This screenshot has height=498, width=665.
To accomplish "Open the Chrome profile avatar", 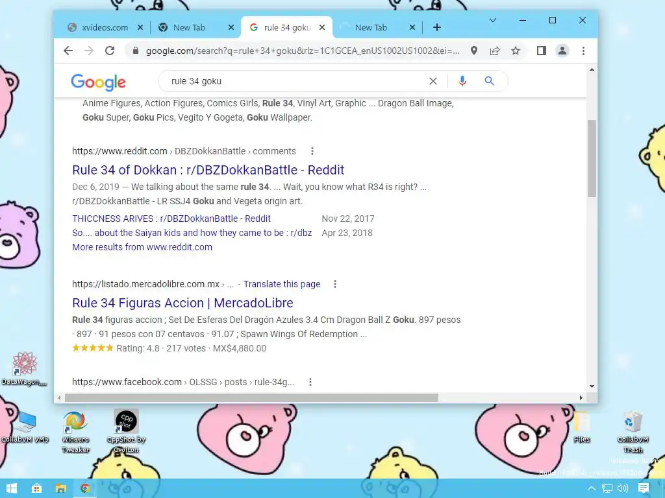I will point(562,51).
